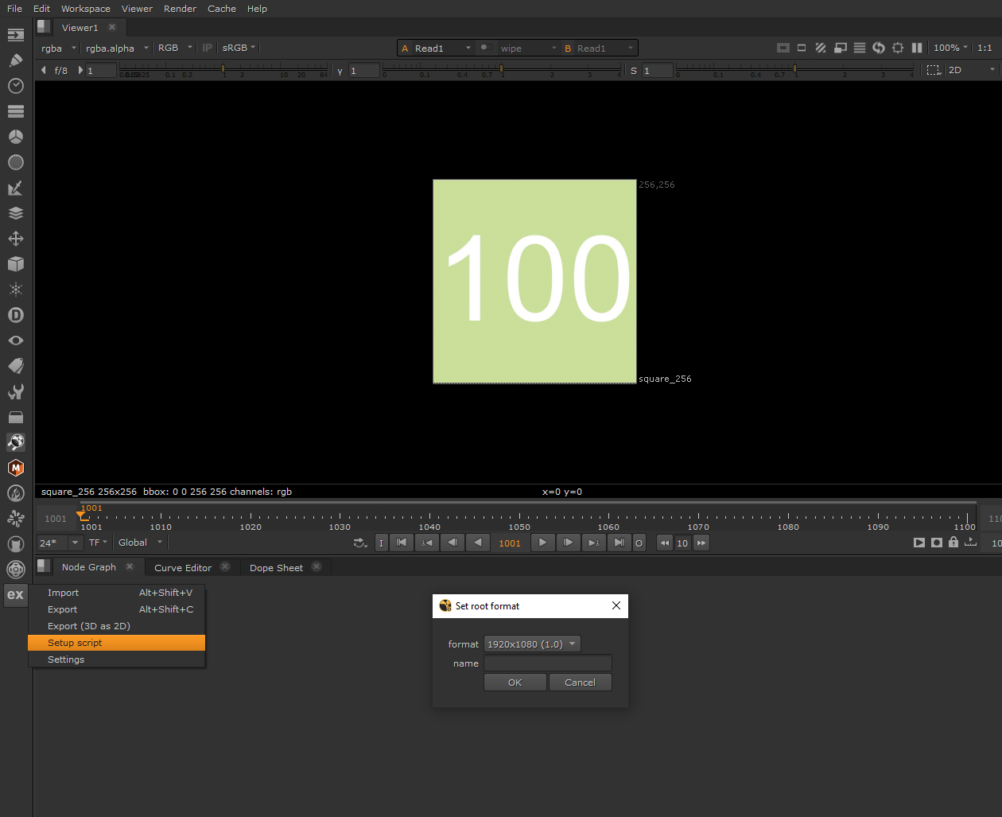Click Cancel in Set root format

pos(581,683)
